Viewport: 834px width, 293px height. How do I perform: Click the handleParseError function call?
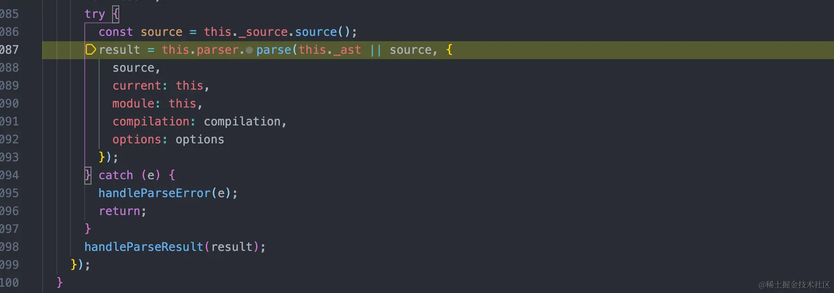click(154, 193)
